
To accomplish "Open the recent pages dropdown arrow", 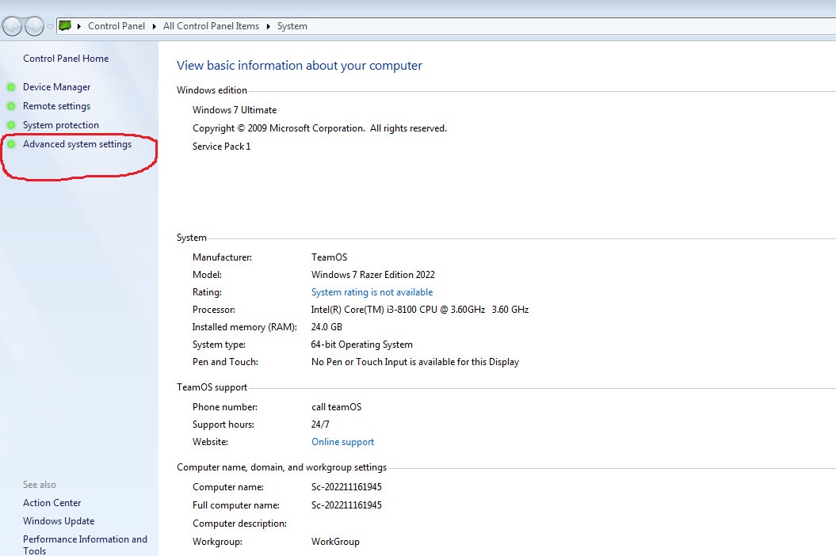I will click(50, 26).
